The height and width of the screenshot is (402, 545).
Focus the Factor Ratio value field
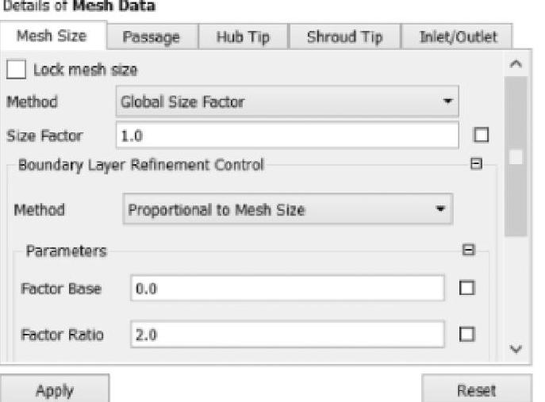click(x=287, y=335)
